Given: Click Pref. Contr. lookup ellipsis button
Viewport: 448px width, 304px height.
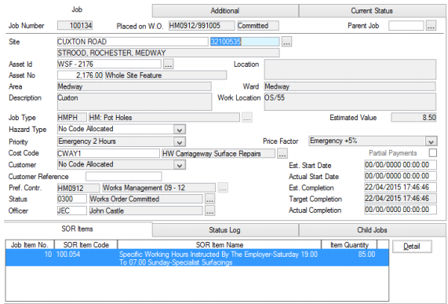Looking at the screenshot, I should click(x=223, y=188).
